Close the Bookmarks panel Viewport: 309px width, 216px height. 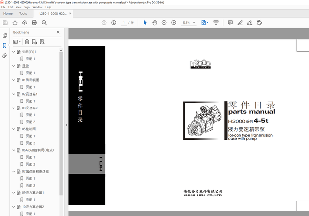pyautogui.click(x=58, y=32)
